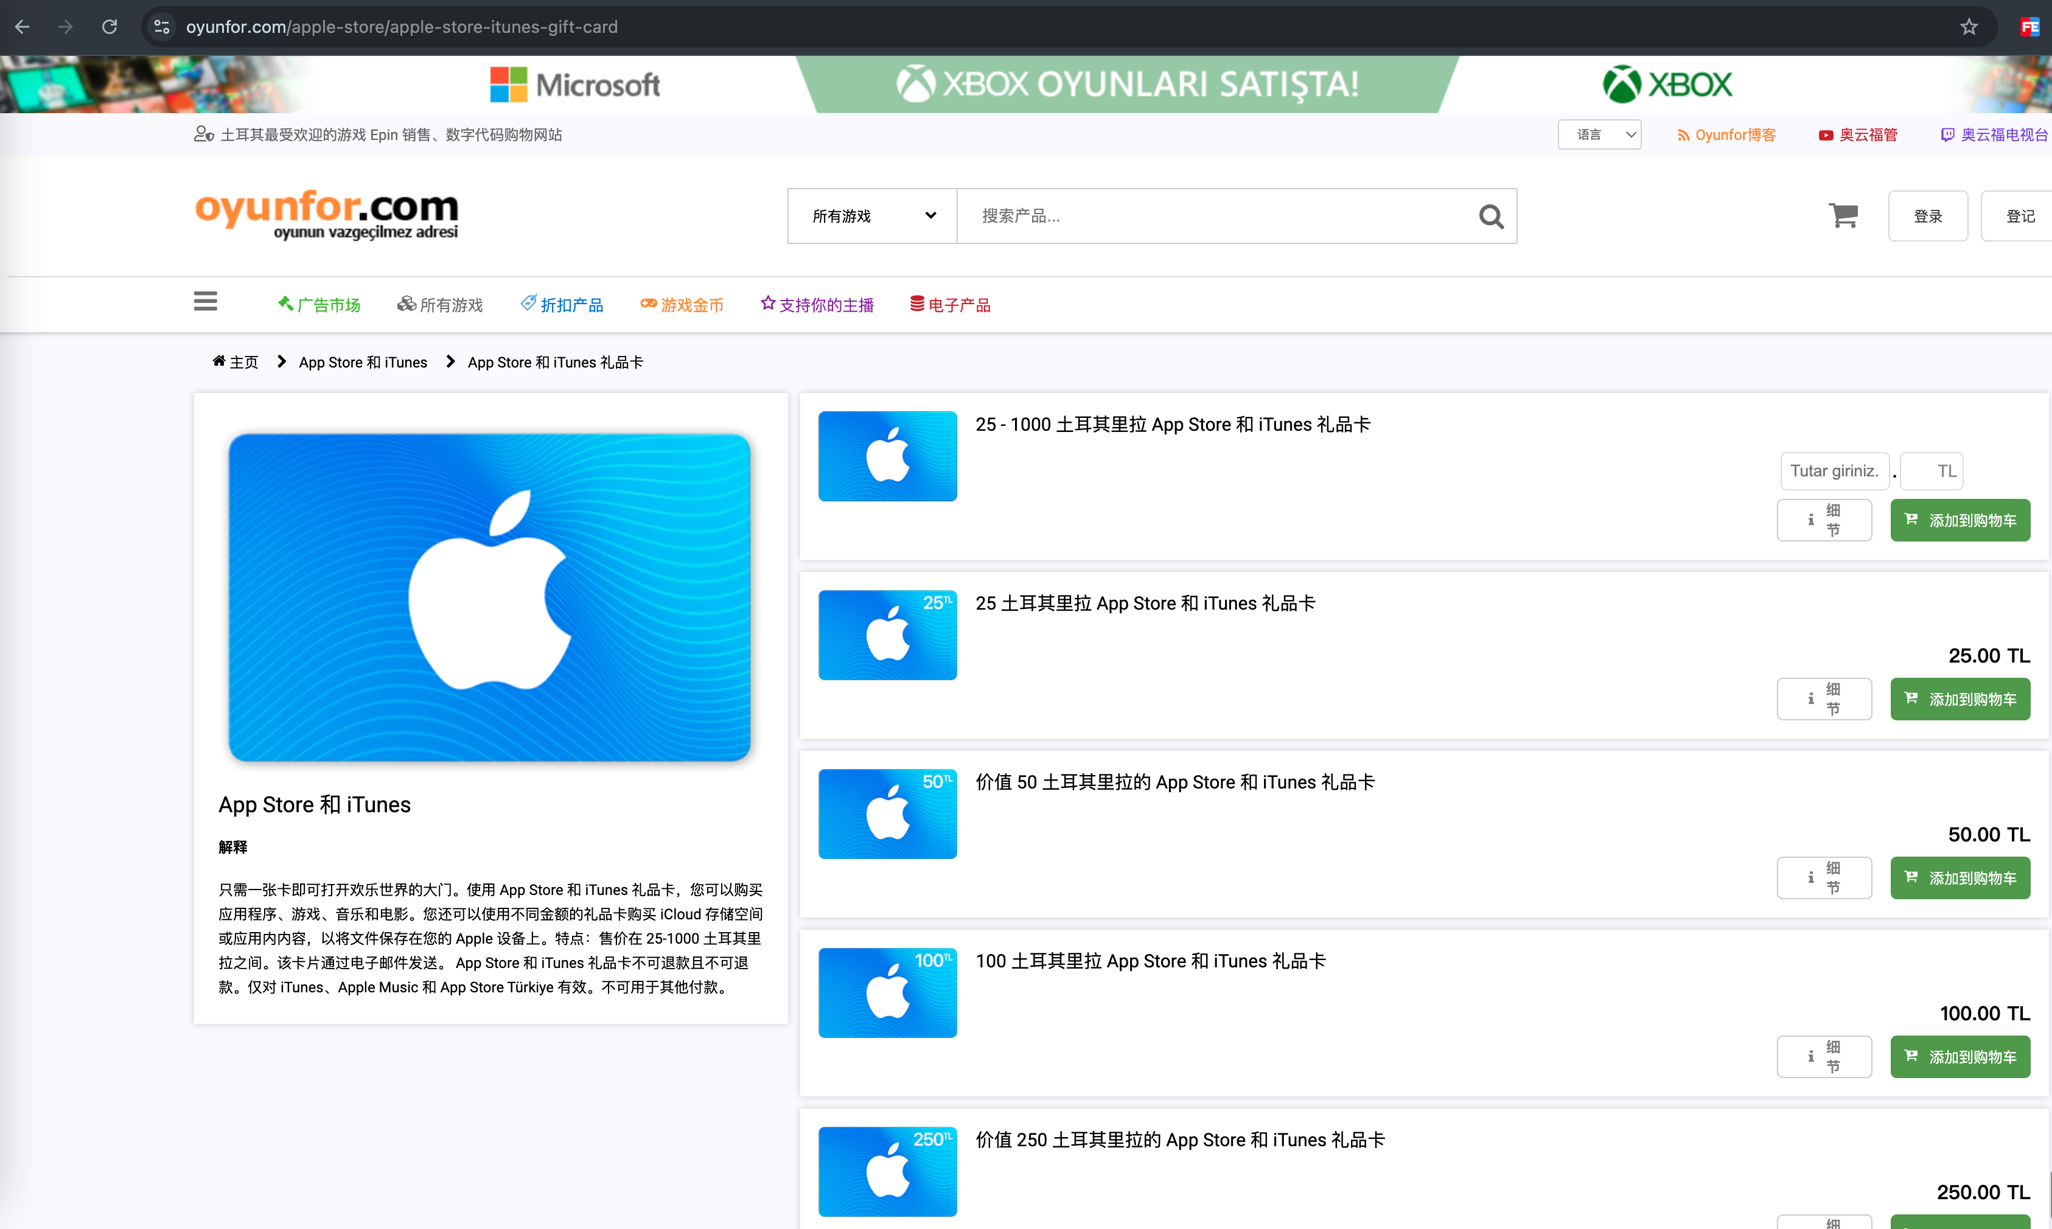The image size is (2052, 1229).
Task: View 细节 for the 100 TL card
Action: tap(1823, 1057)
